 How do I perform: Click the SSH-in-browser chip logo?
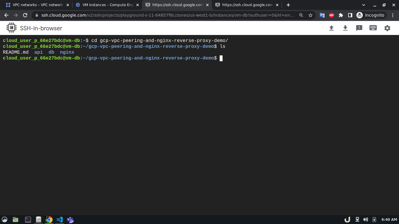11,28
